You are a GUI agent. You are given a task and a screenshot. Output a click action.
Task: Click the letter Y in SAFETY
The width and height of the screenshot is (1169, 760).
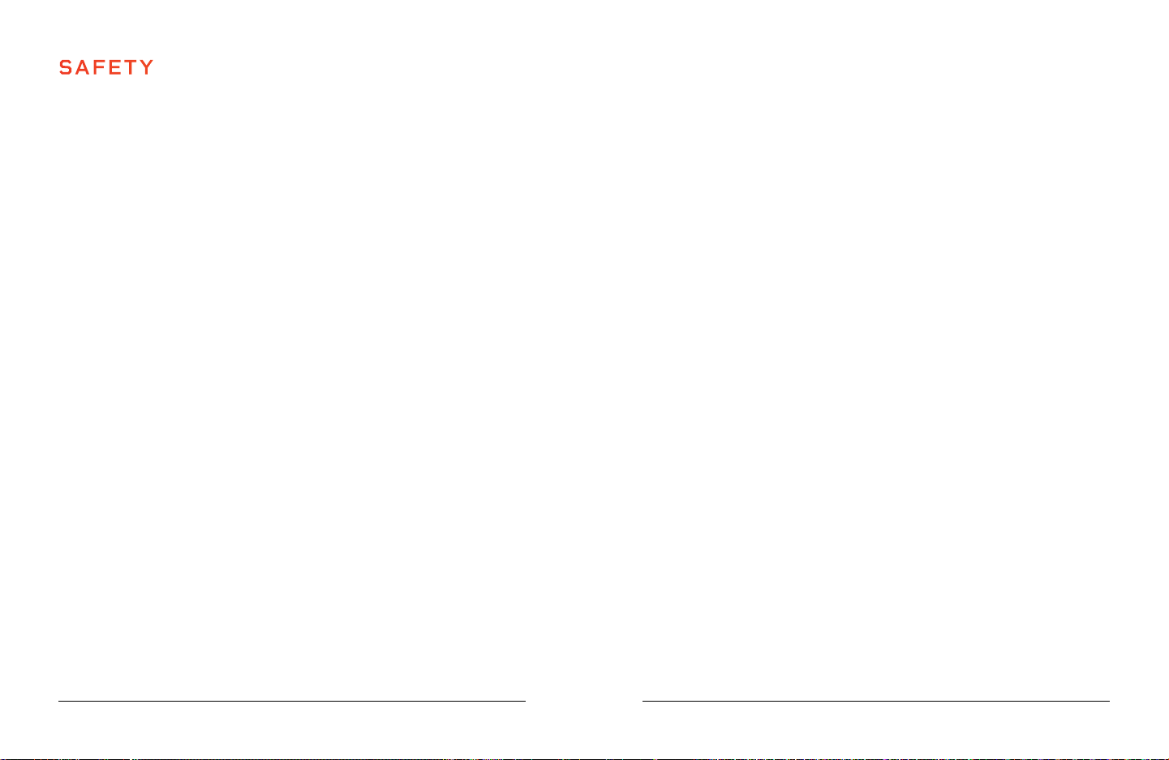coord(147,67)
